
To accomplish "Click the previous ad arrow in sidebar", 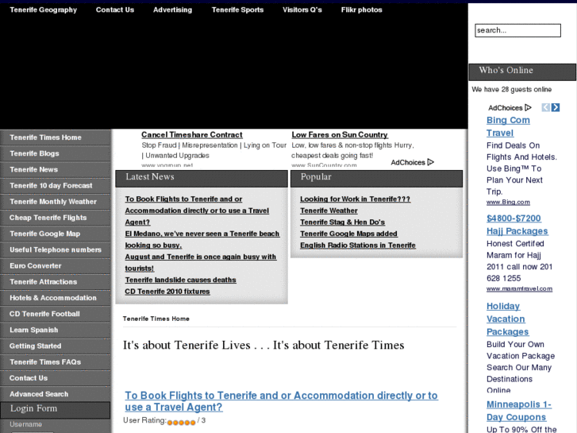I will 546,107.
